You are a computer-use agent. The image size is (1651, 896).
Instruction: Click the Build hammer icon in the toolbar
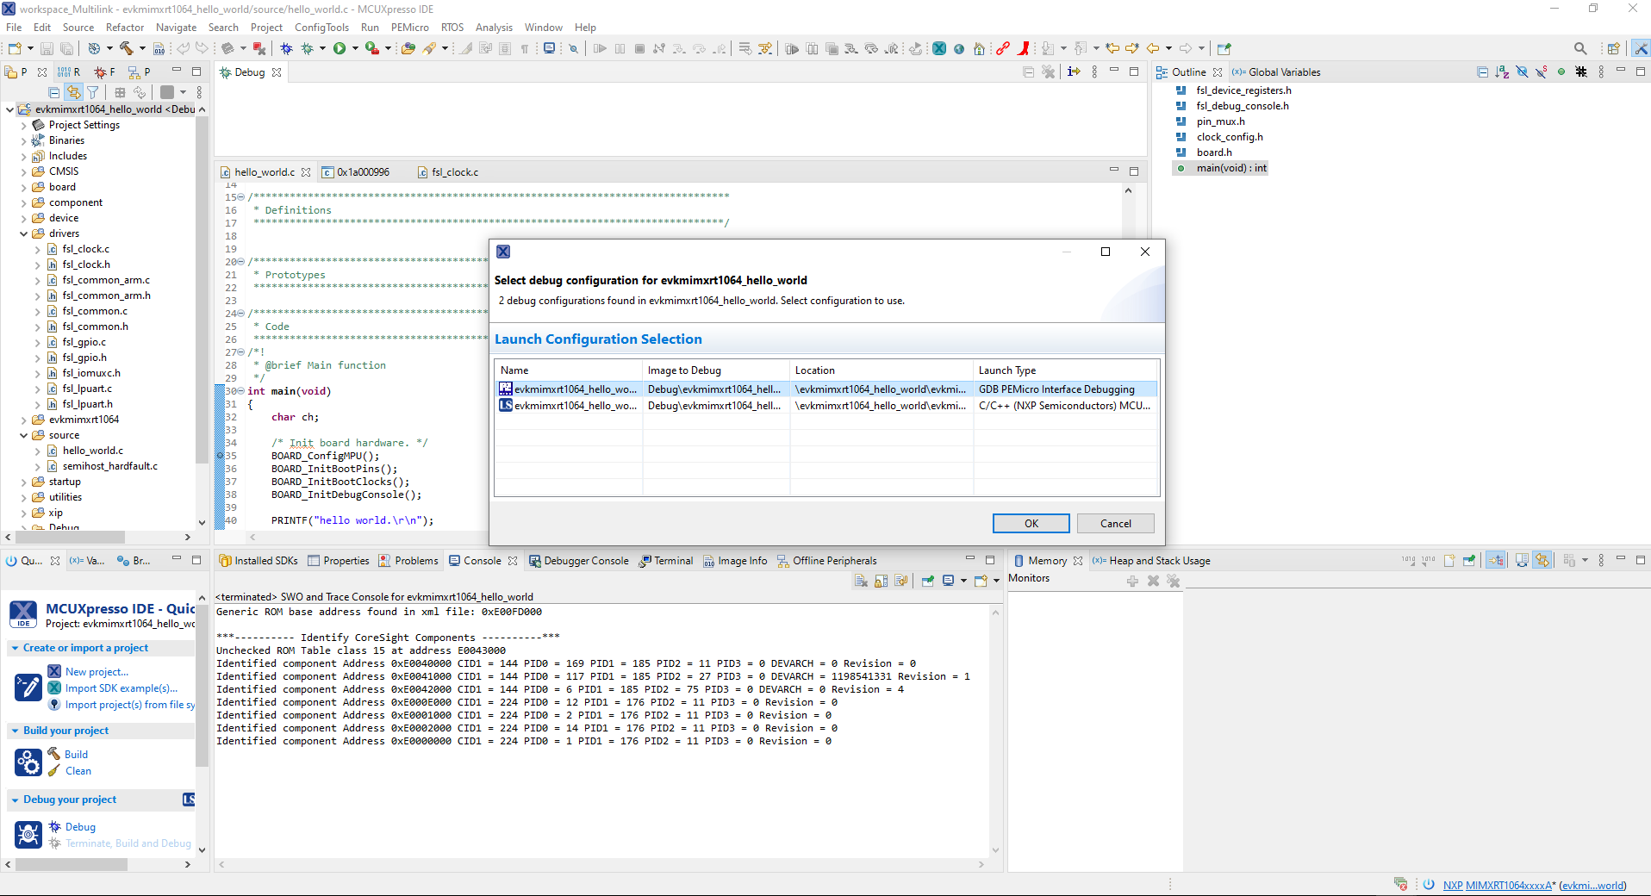point(126,49)
